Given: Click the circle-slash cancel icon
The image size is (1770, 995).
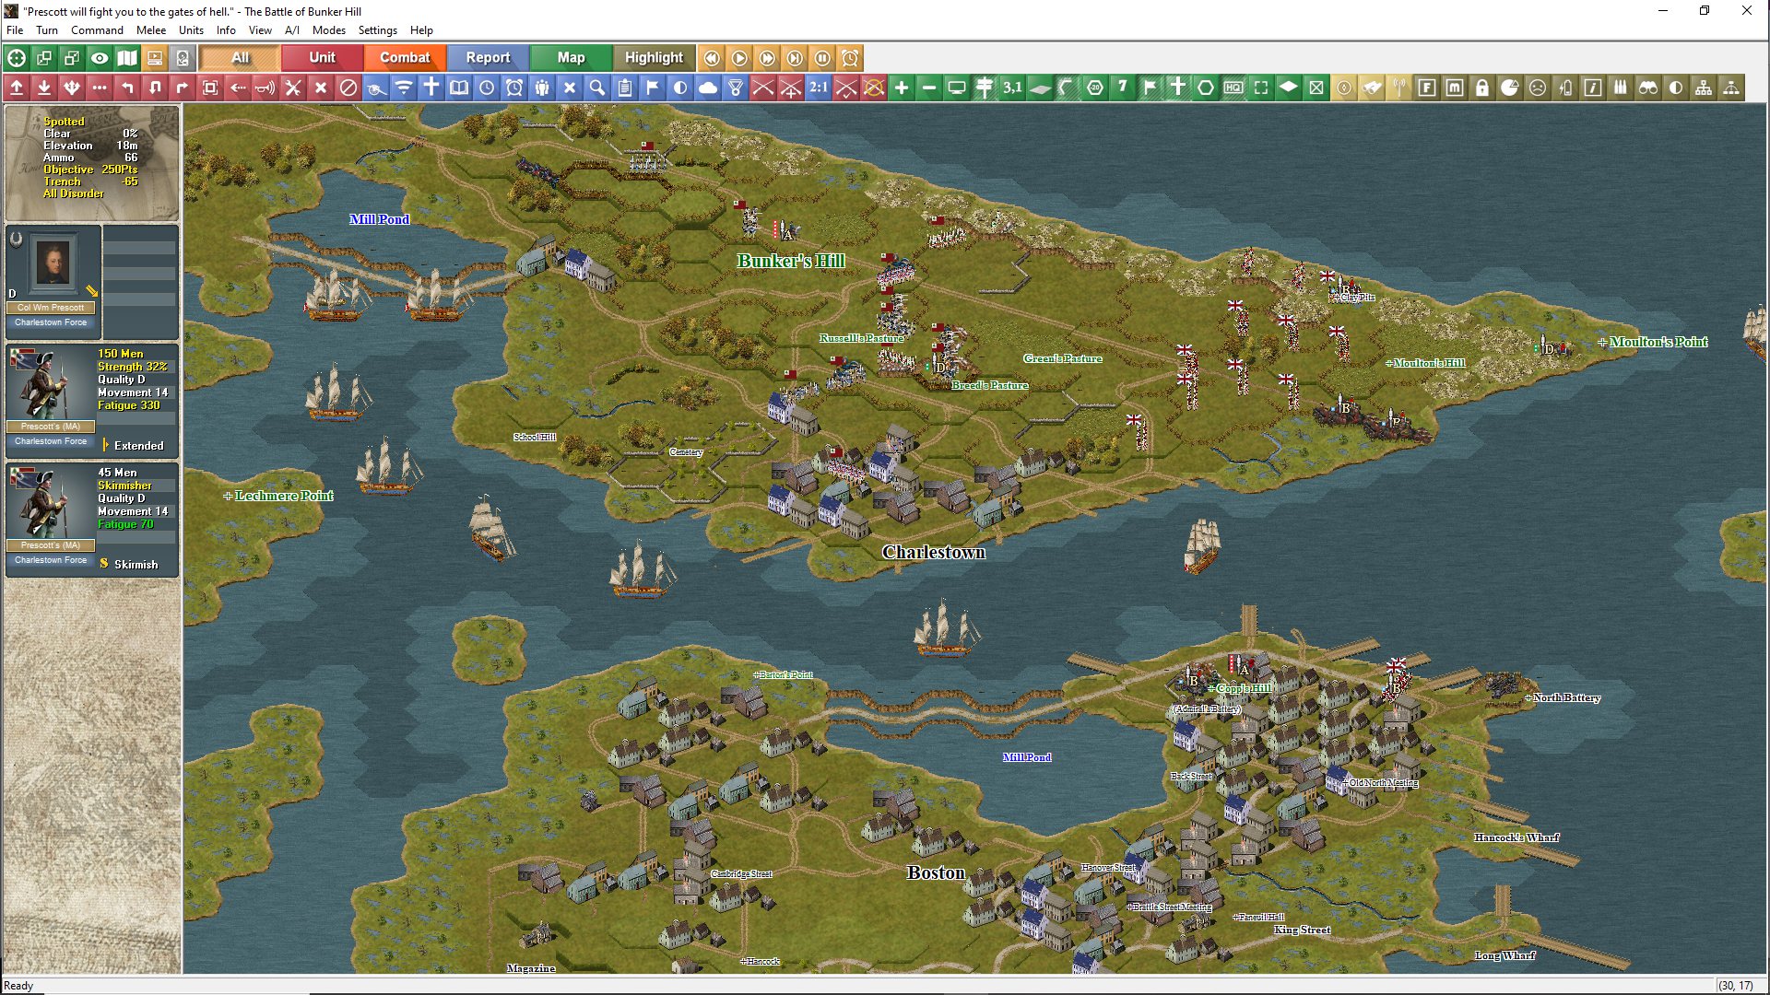Looking at the screenshot, I should 348,88.
